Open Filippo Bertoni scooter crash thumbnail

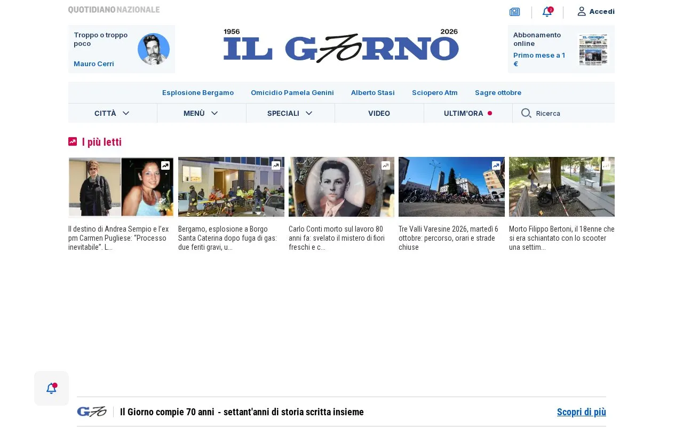562,187
